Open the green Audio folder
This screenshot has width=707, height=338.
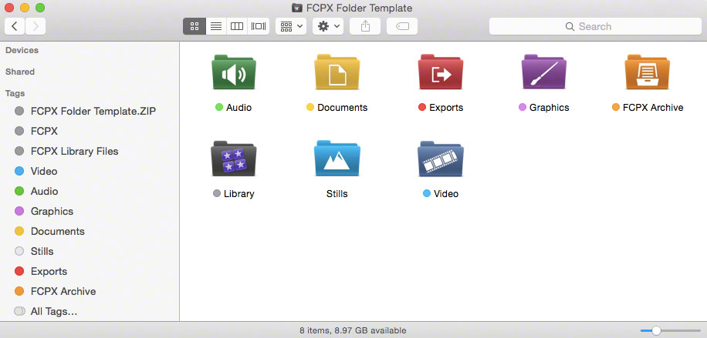tap(234, 72)
